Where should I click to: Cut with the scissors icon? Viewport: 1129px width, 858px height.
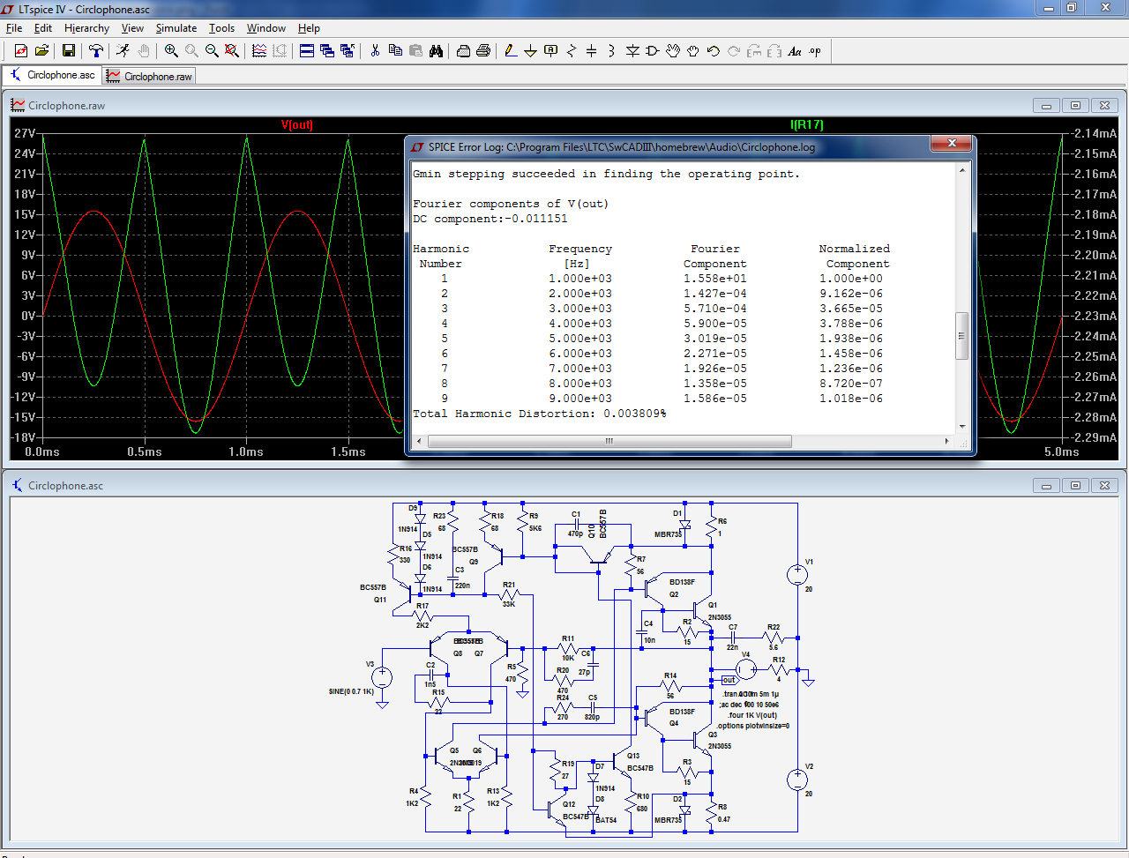(375, 51)
